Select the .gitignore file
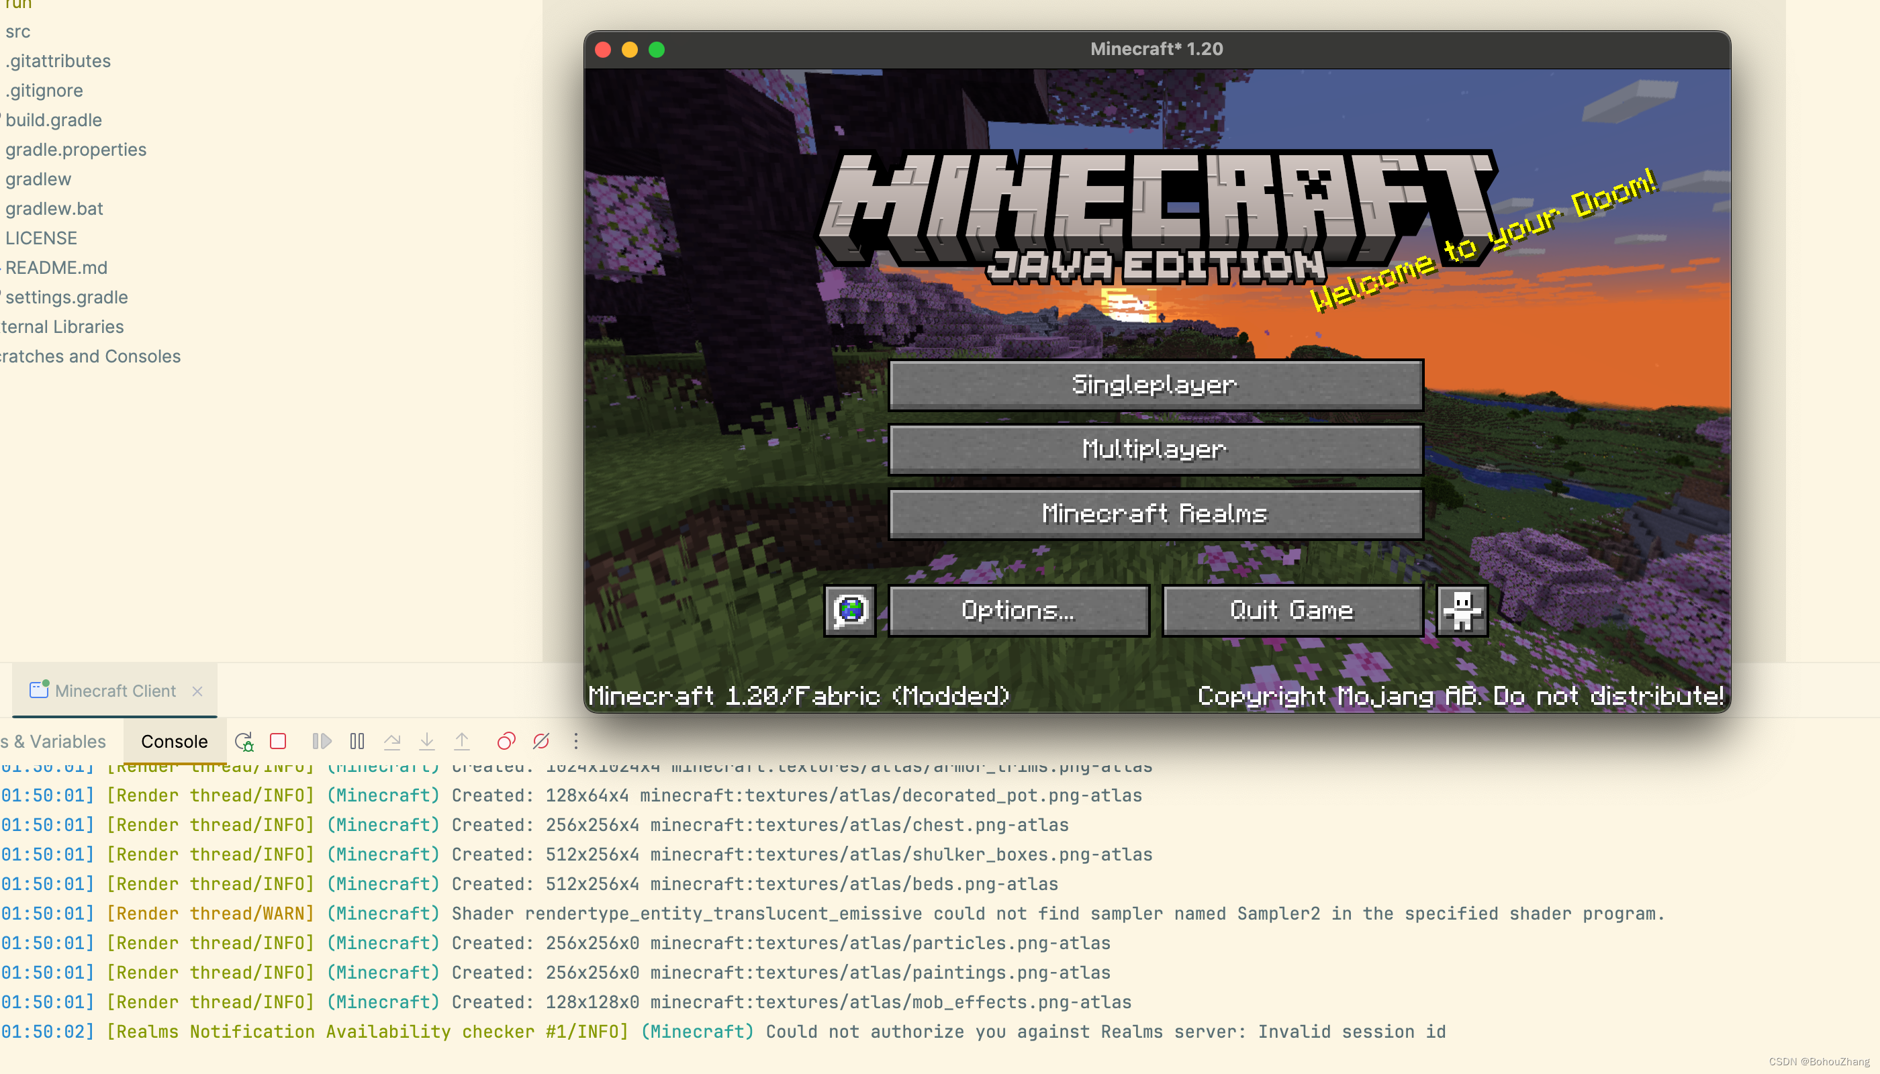Image resolution: width=1880 pixels, height=1074 pixels. click(44, 91)
